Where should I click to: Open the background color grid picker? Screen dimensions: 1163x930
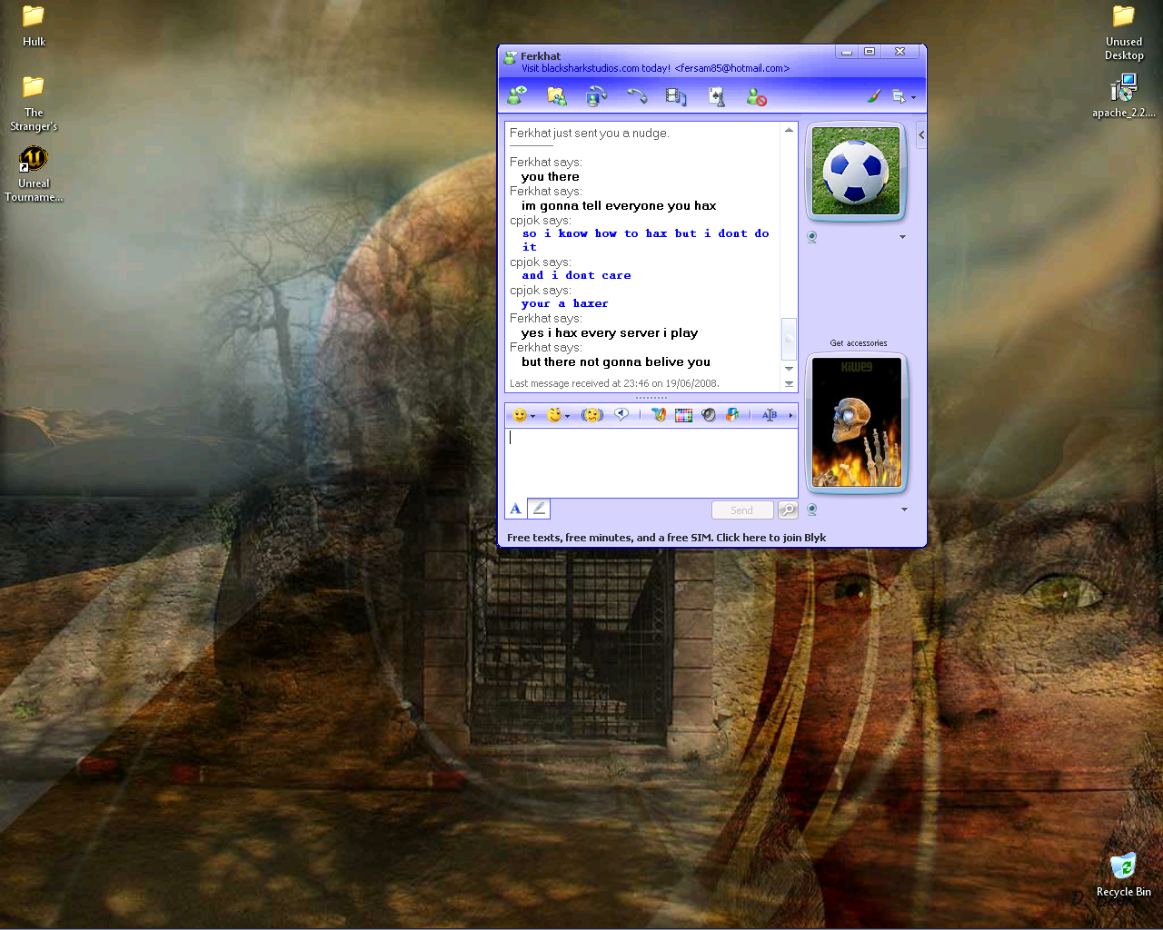pos(683,415)
